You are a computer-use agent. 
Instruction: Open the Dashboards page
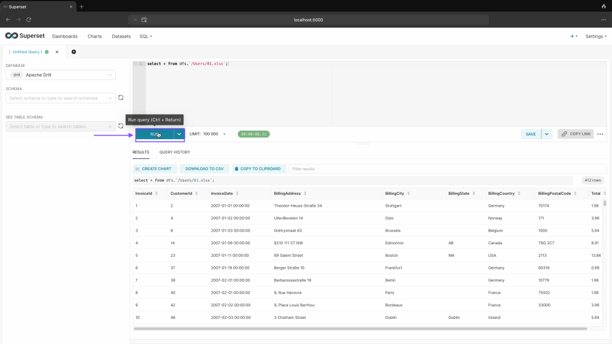pos(65,36)
